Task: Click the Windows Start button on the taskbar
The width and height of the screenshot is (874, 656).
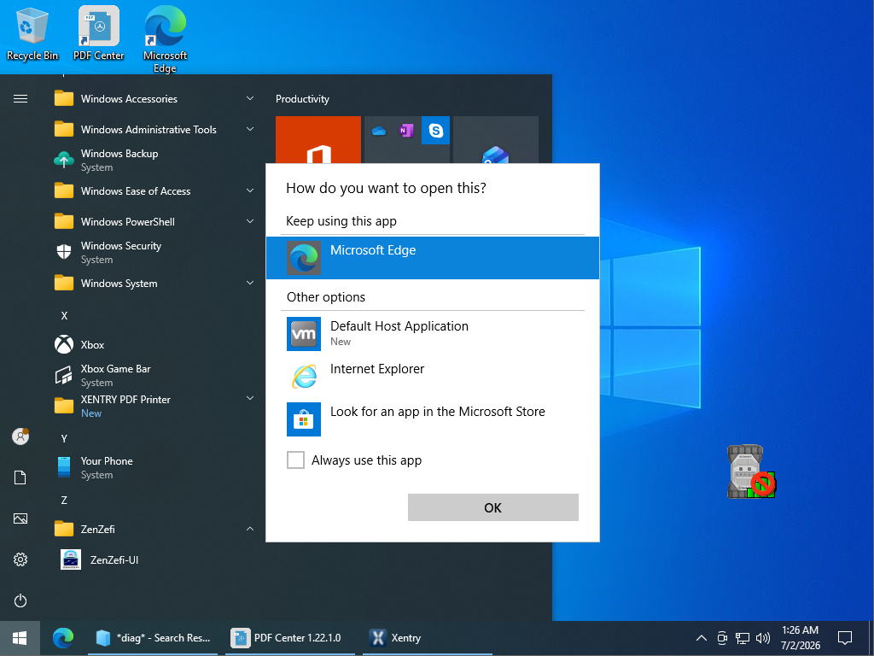Action: click(x=20, y=637)
